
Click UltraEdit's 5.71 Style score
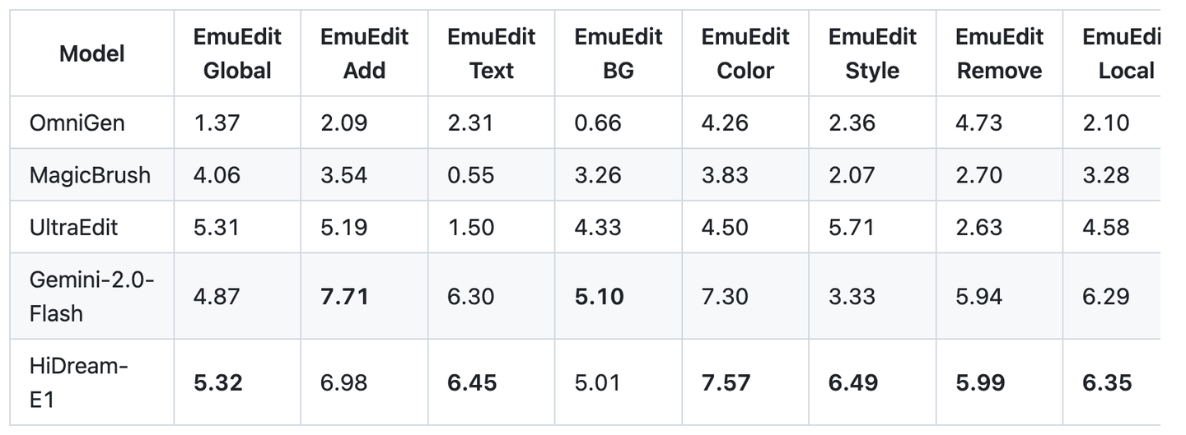click(x=852, y=227)
